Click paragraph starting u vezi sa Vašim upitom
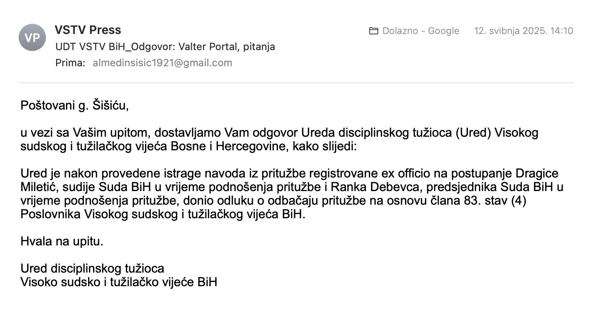Viewport: 595px width, 321px height. 279,140
